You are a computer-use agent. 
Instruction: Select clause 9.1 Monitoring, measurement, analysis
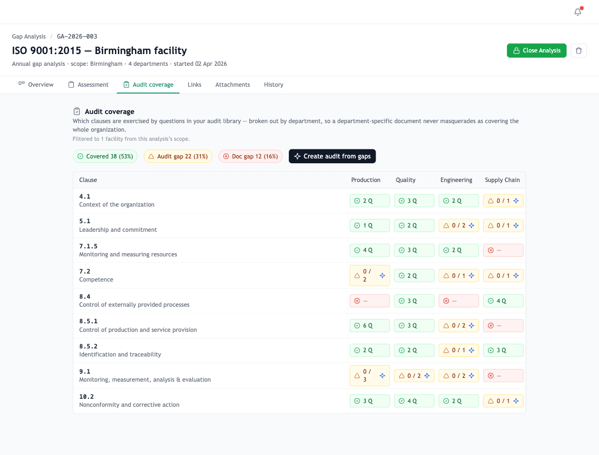pos(210,376)
